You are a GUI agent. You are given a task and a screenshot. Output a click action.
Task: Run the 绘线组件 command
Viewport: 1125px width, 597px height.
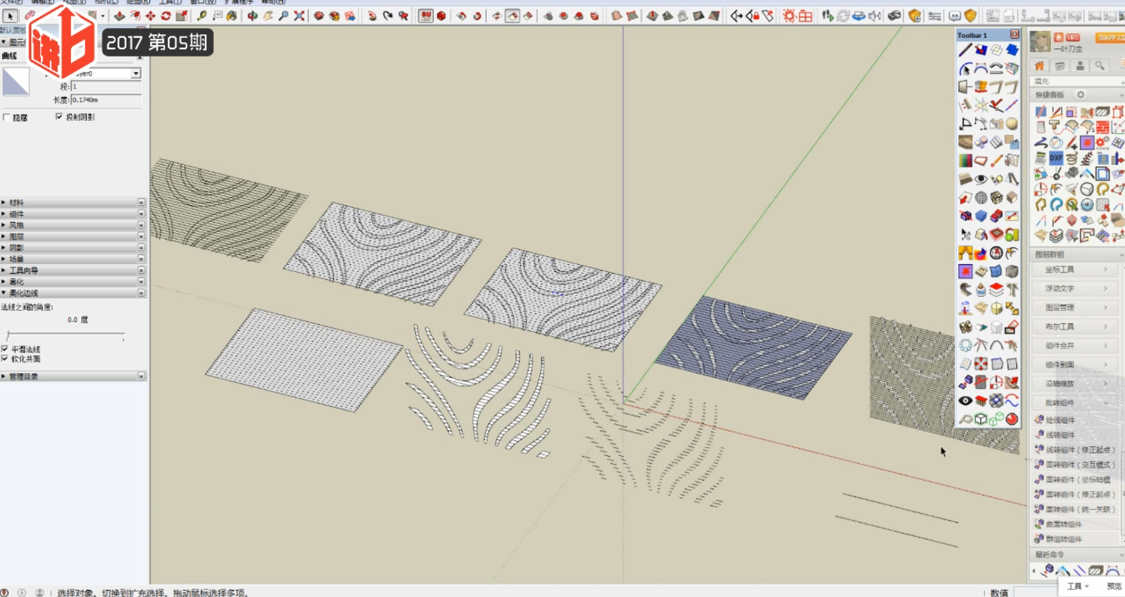[x=1076, y=420]
